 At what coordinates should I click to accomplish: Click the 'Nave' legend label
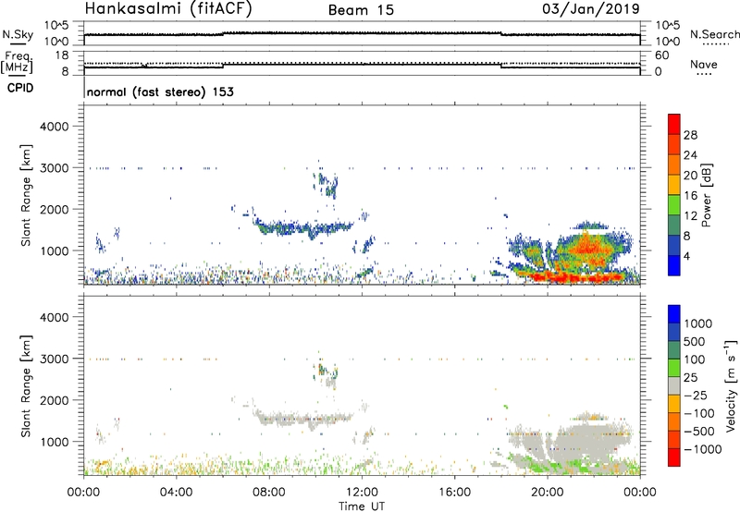tap(704, 65)
